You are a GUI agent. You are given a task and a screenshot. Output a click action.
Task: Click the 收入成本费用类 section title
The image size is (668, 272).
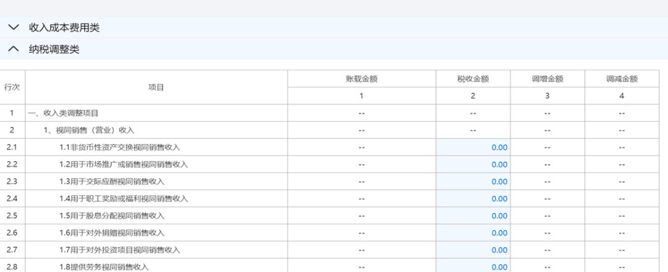(64, 28)
